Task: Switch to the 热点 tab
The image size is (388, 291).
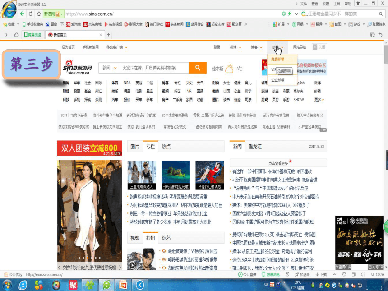Action: tap(166, 147)
